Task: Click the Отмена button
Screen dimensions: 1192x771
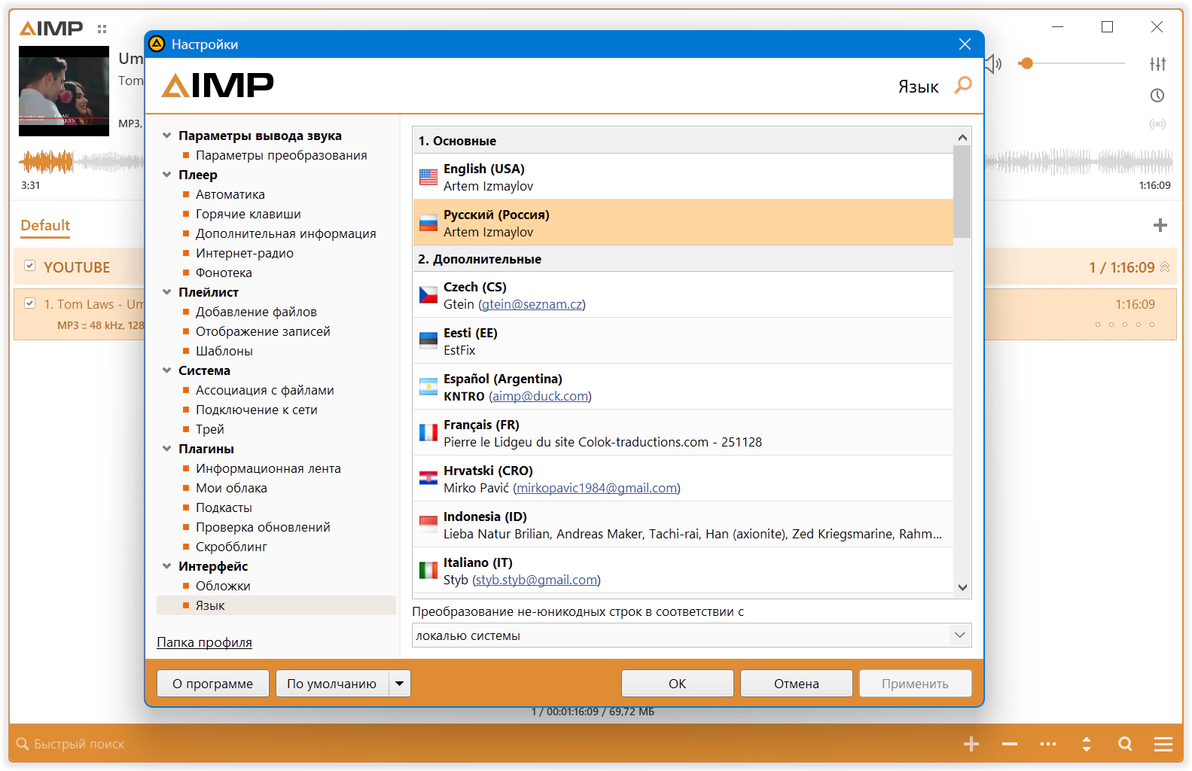Action: tap(797, 684)
